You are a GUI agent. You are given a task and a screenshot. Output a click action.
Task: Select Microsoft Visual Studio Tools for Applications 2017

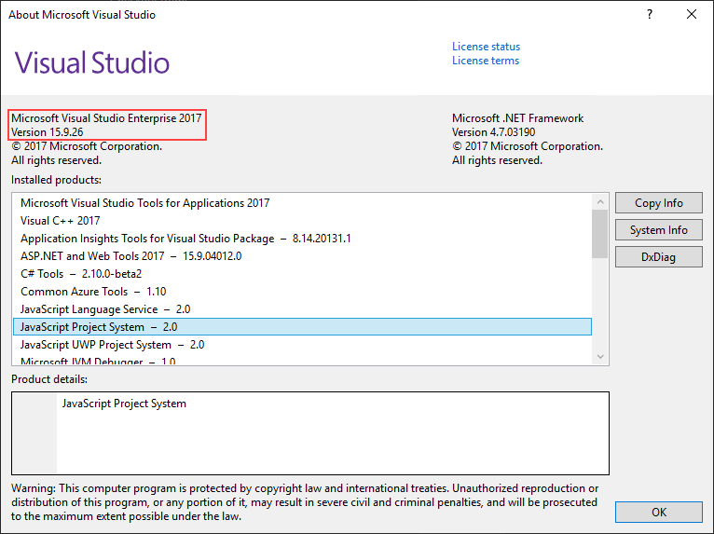(302, 203)
